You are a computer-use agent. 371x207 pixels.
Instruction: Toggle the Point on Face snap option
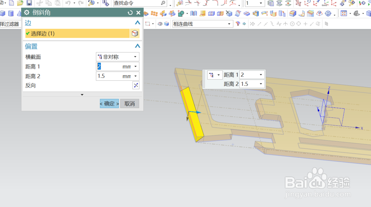pos(318,24)
